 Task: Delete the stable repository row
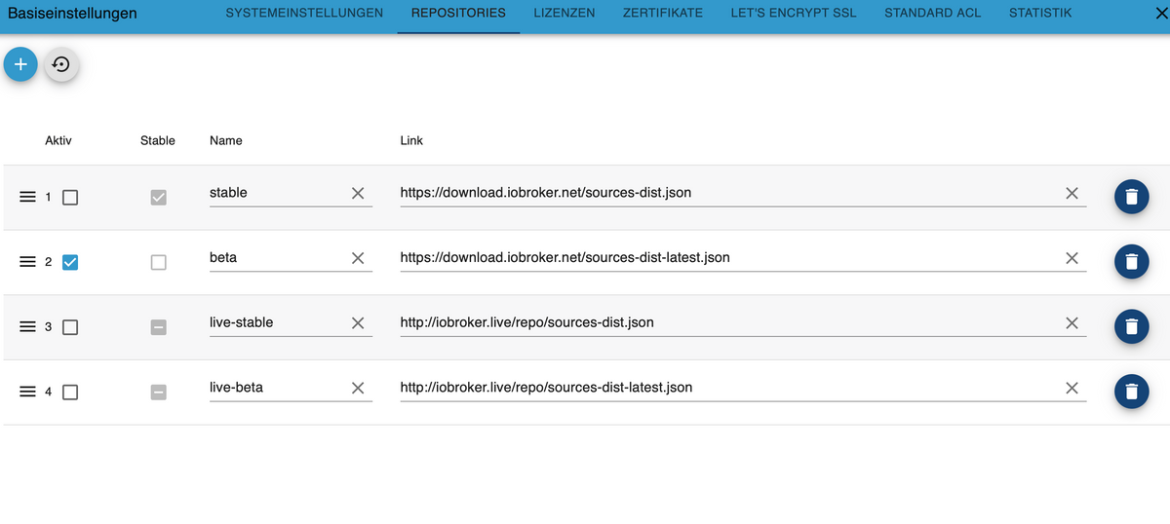[x=1131, y=197]
